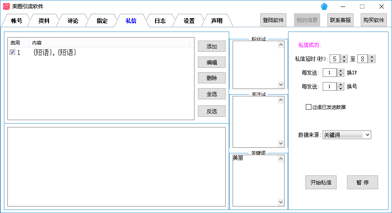Open the 帐号 tab
This screenshot has width=392, height=213.
click(x=16, y=21)
